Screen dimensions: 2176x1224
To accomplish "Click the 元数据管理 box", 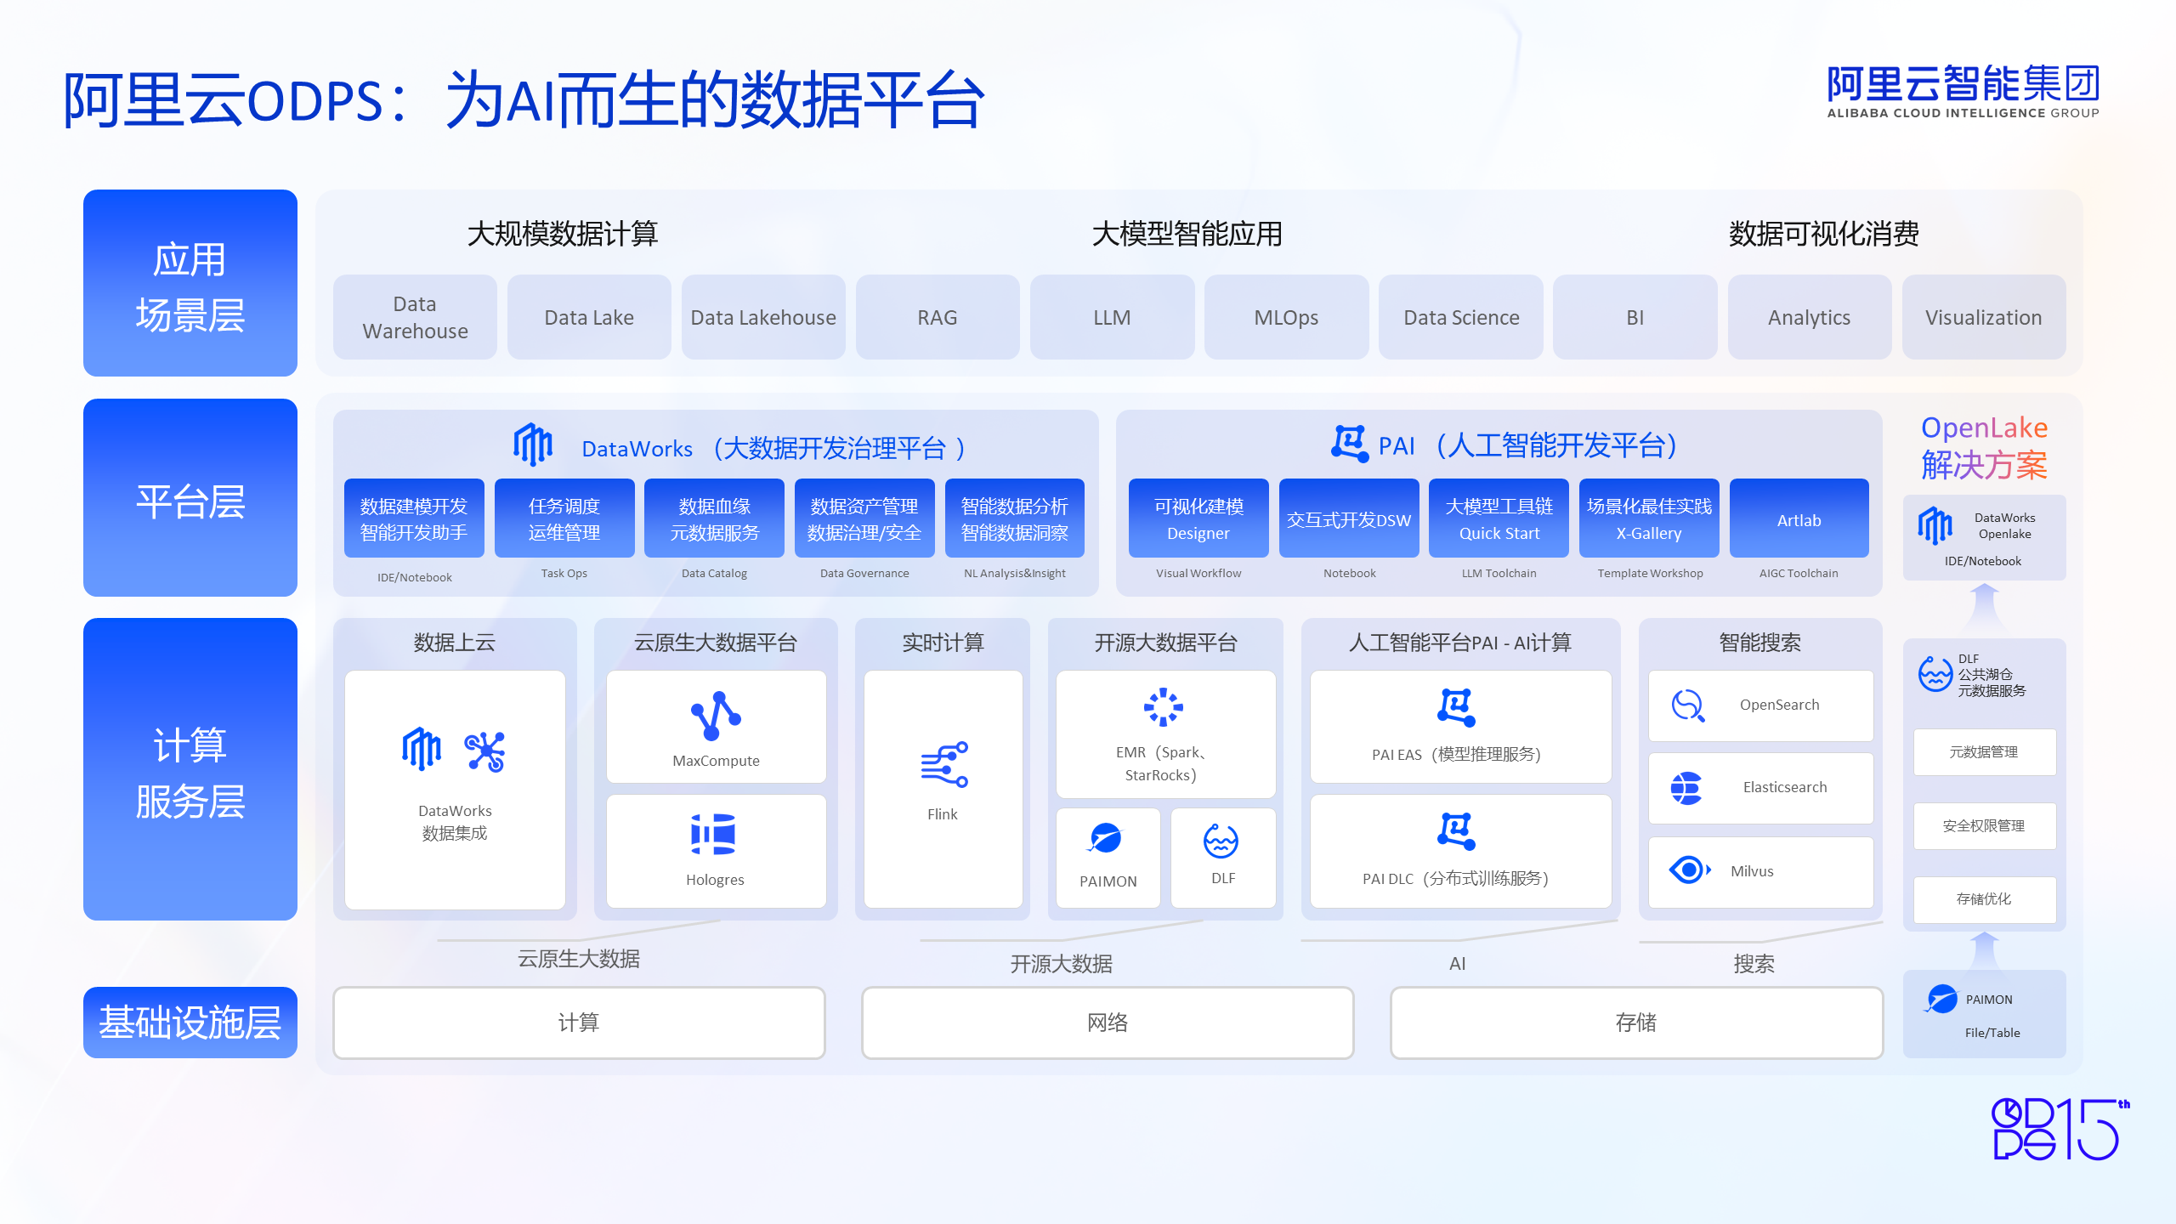I will 1985,752.
